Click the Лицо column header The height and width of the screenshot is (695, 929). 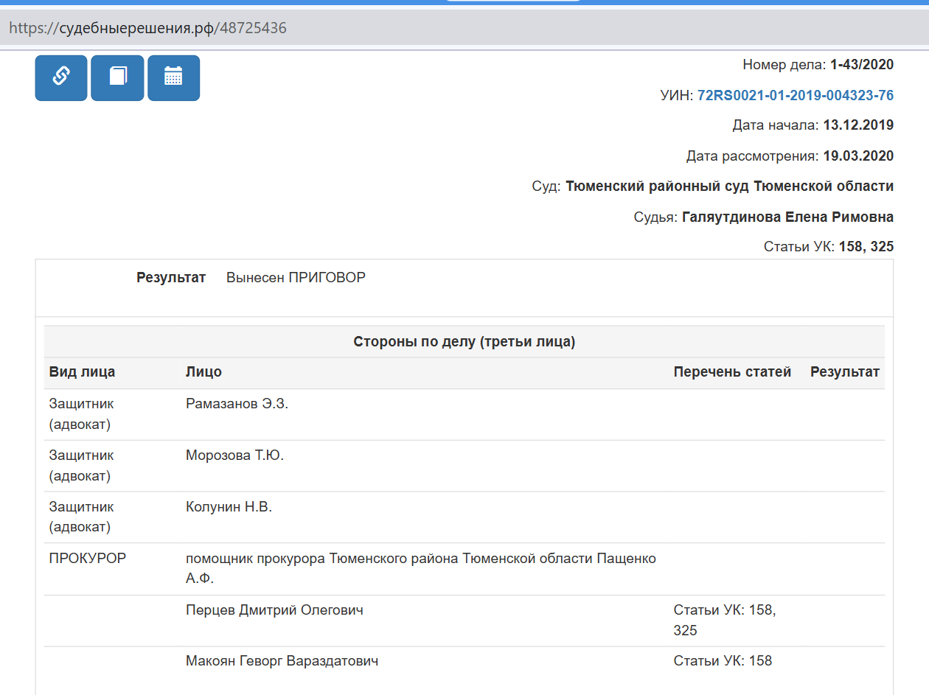click(x=203, y=372)
